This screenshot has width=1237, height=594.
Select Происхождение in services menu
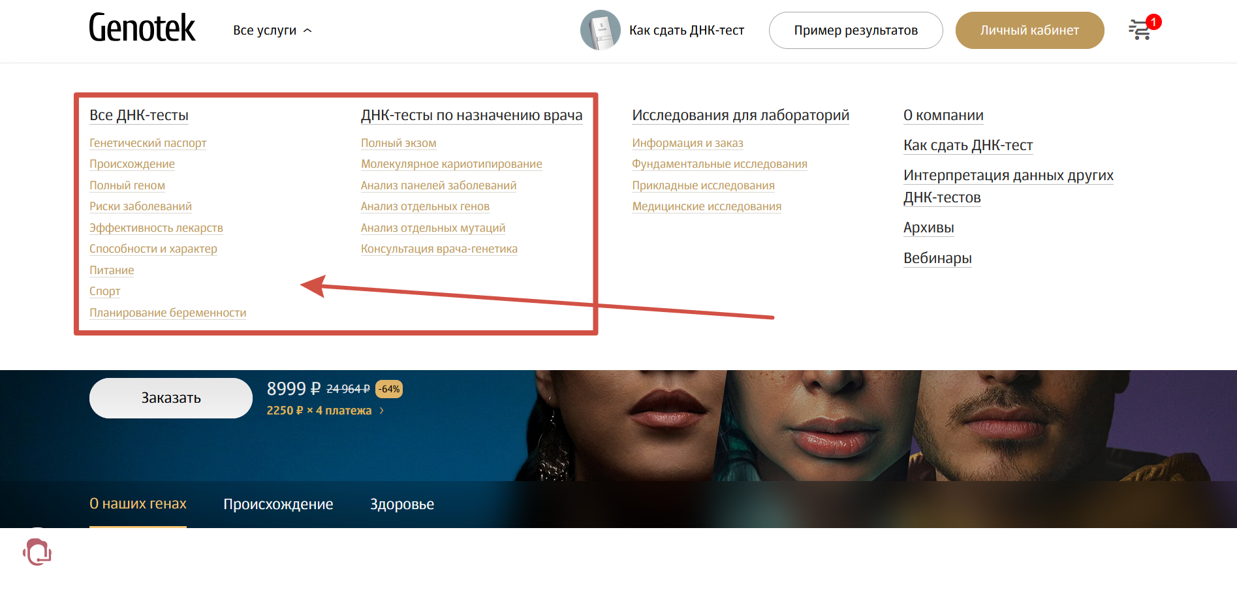click(x=132, y=164)
